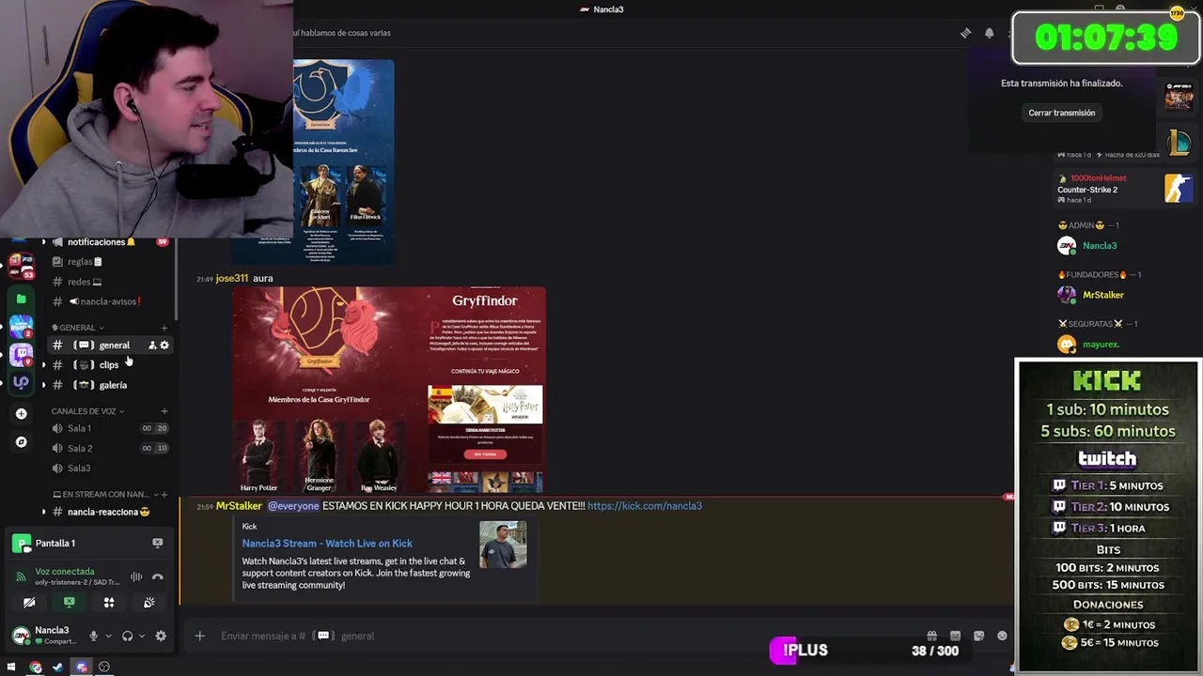Screen dimensions: 1203x676
Task: Collapse the EN STREAM CON NAN category
Action: coord(104,494)
